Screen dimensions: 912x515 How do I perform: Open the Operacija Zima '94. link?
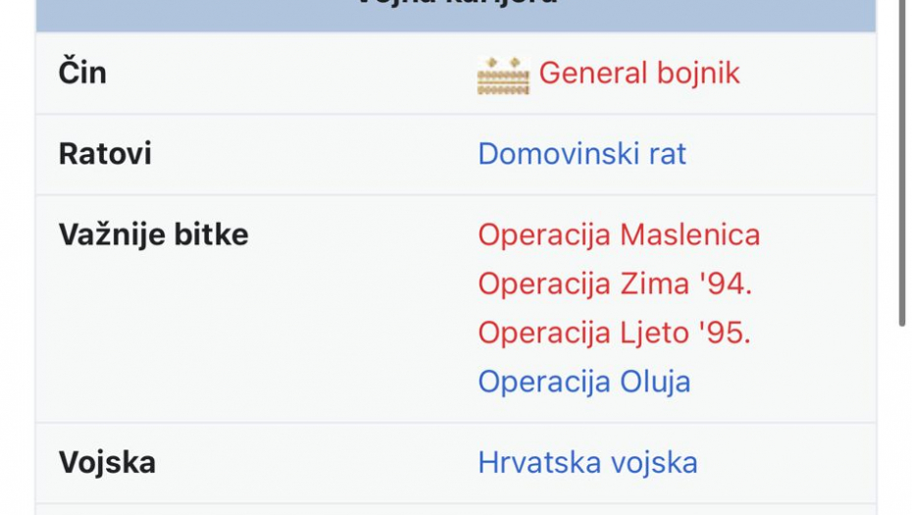point(615,284)
